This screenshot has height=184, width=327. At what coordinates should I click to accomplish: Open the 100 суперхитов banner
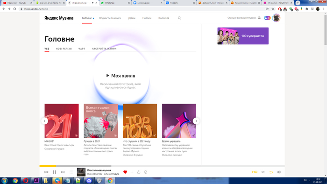click(x=243, y=36)
